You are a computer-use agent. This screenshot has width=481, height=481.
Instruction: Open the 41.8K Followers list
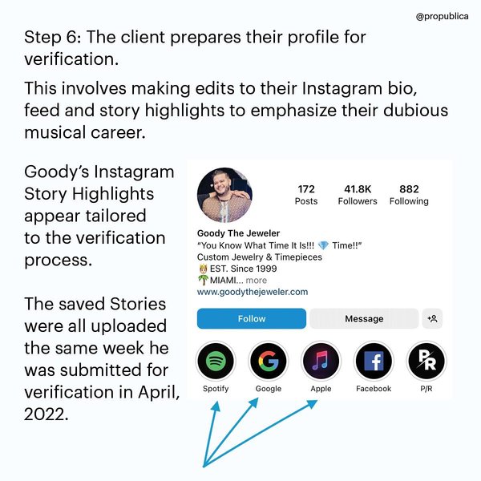358,195
